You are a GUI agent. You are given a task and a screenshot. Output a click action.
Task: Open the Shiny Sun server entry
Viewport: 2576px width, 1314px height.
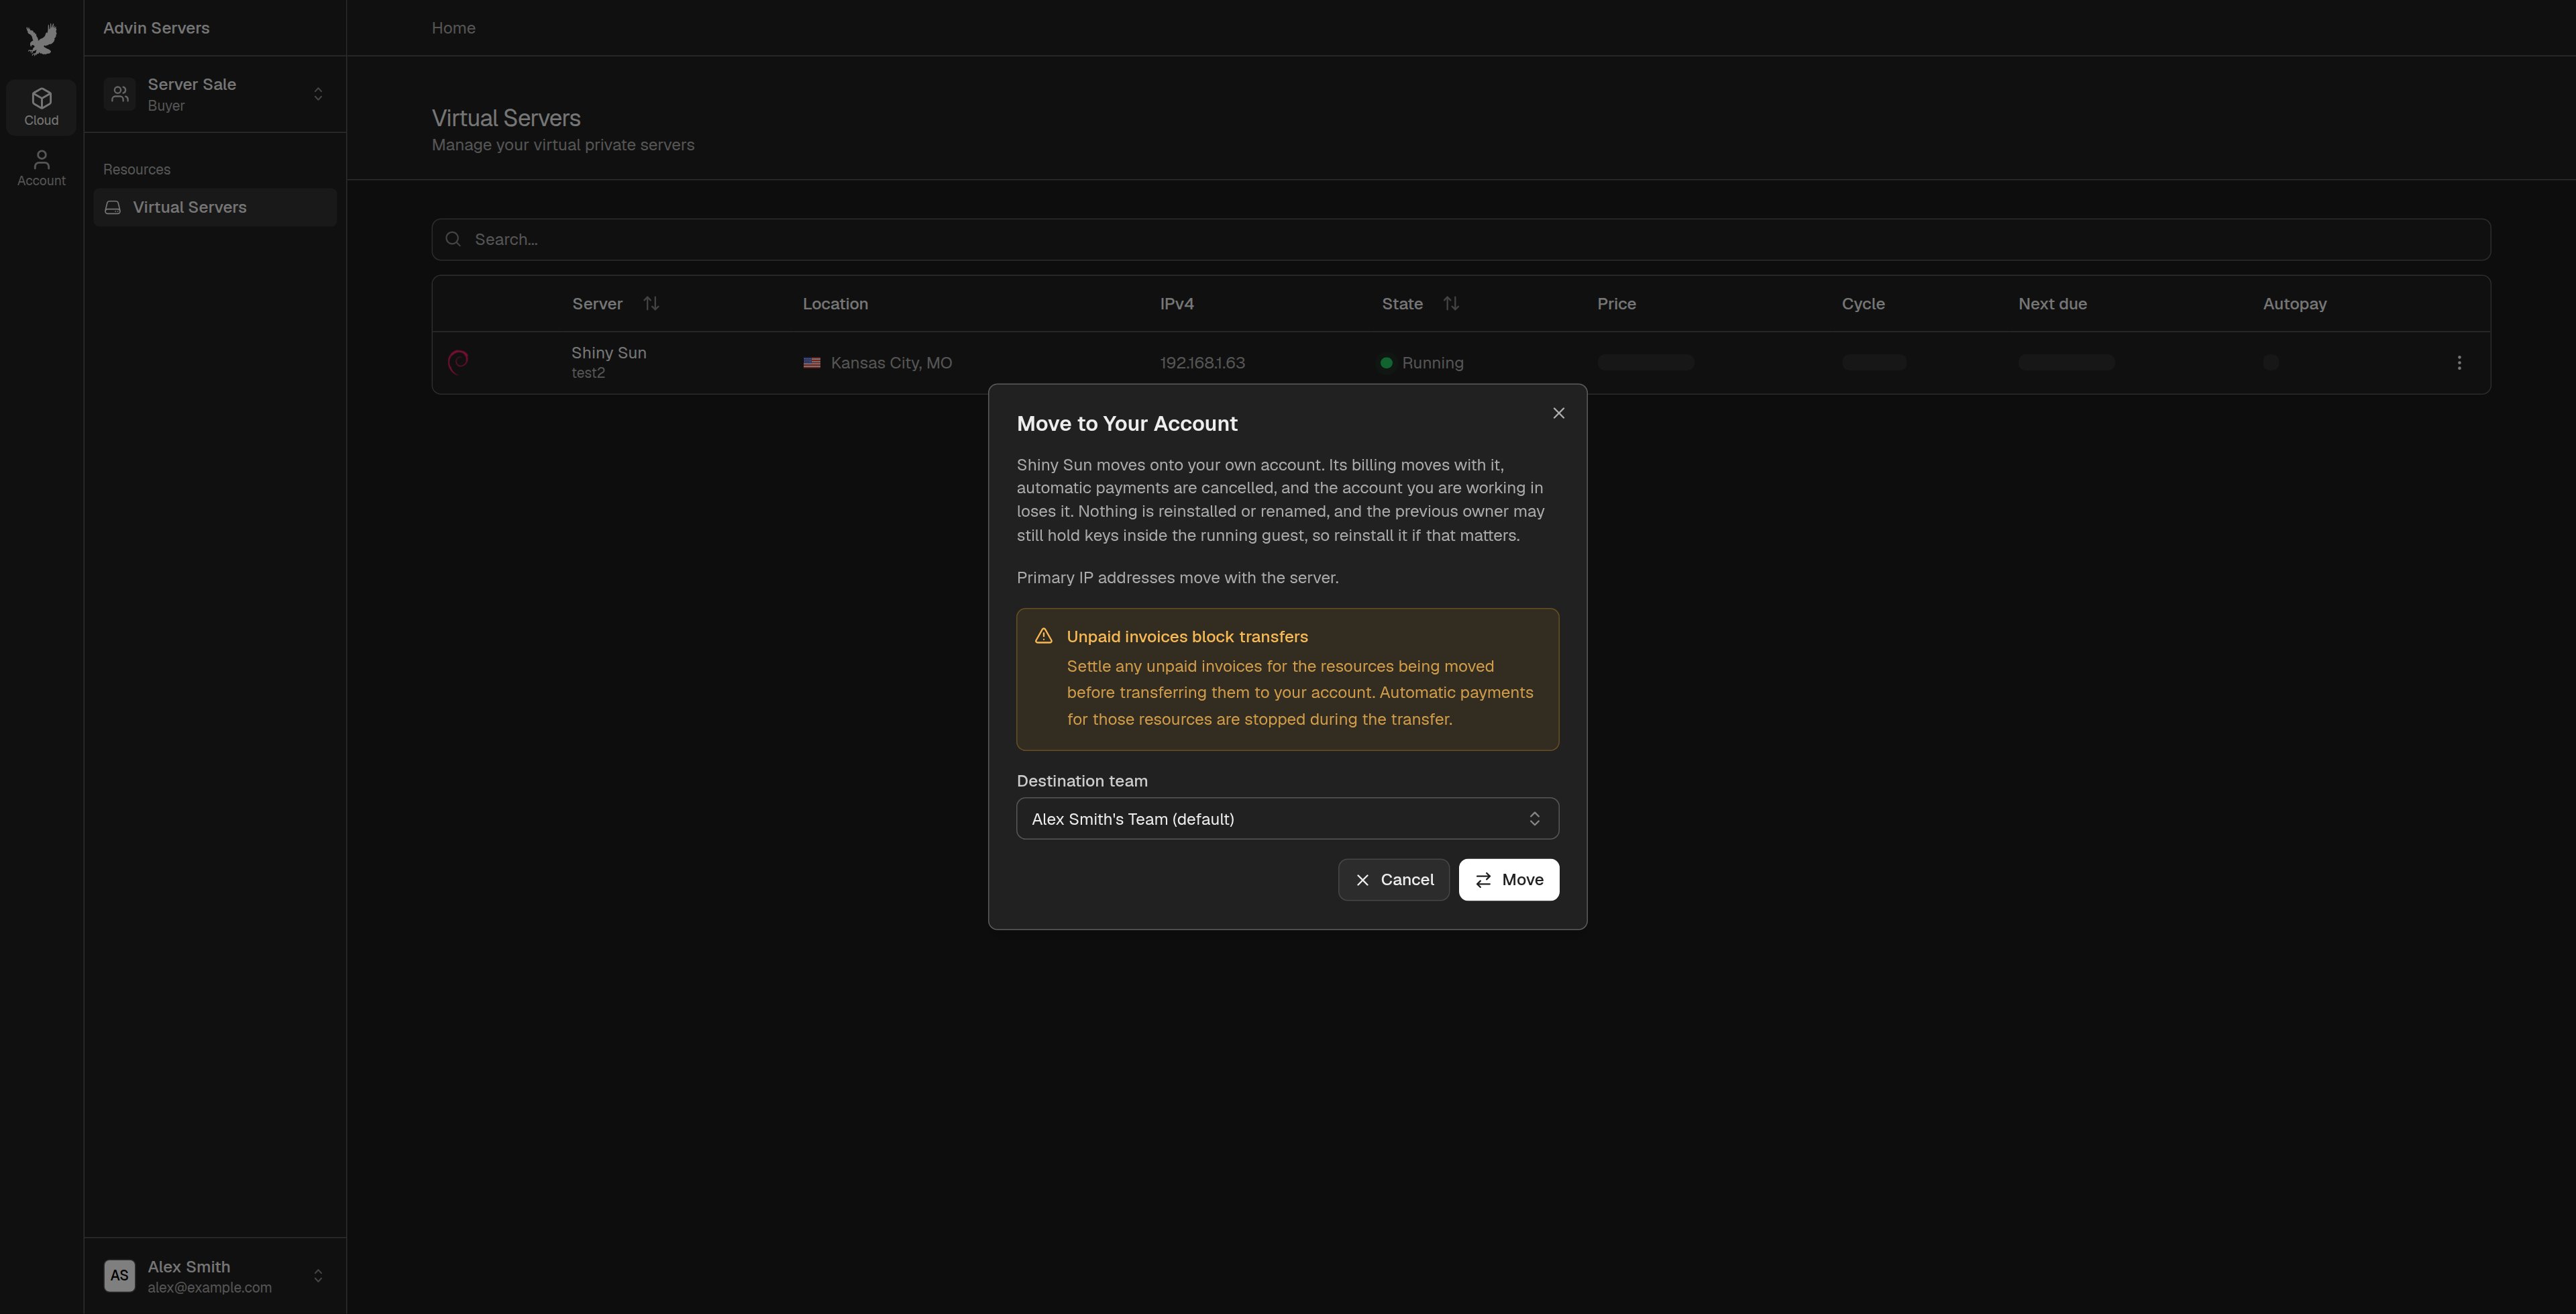pos(609,362)
